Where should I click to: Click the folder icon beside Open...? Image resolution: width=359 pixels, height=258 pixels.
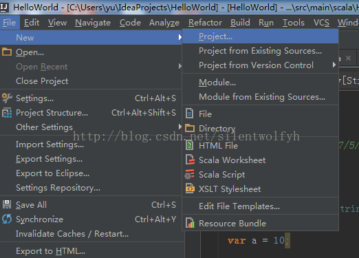(7, 52)
